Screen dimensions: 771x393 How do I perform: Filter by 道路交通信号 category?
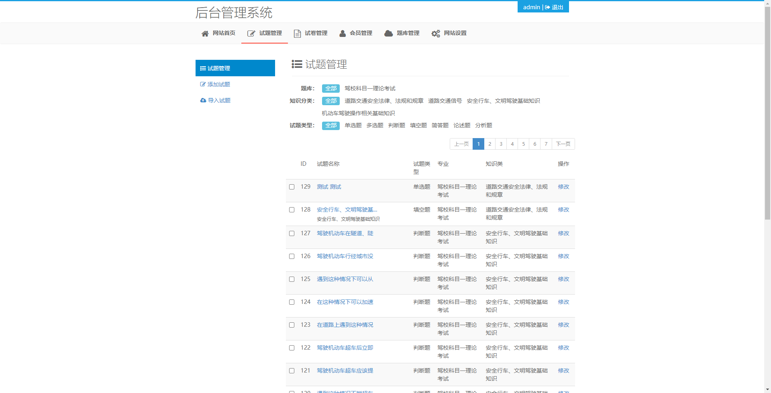[445, 101]
